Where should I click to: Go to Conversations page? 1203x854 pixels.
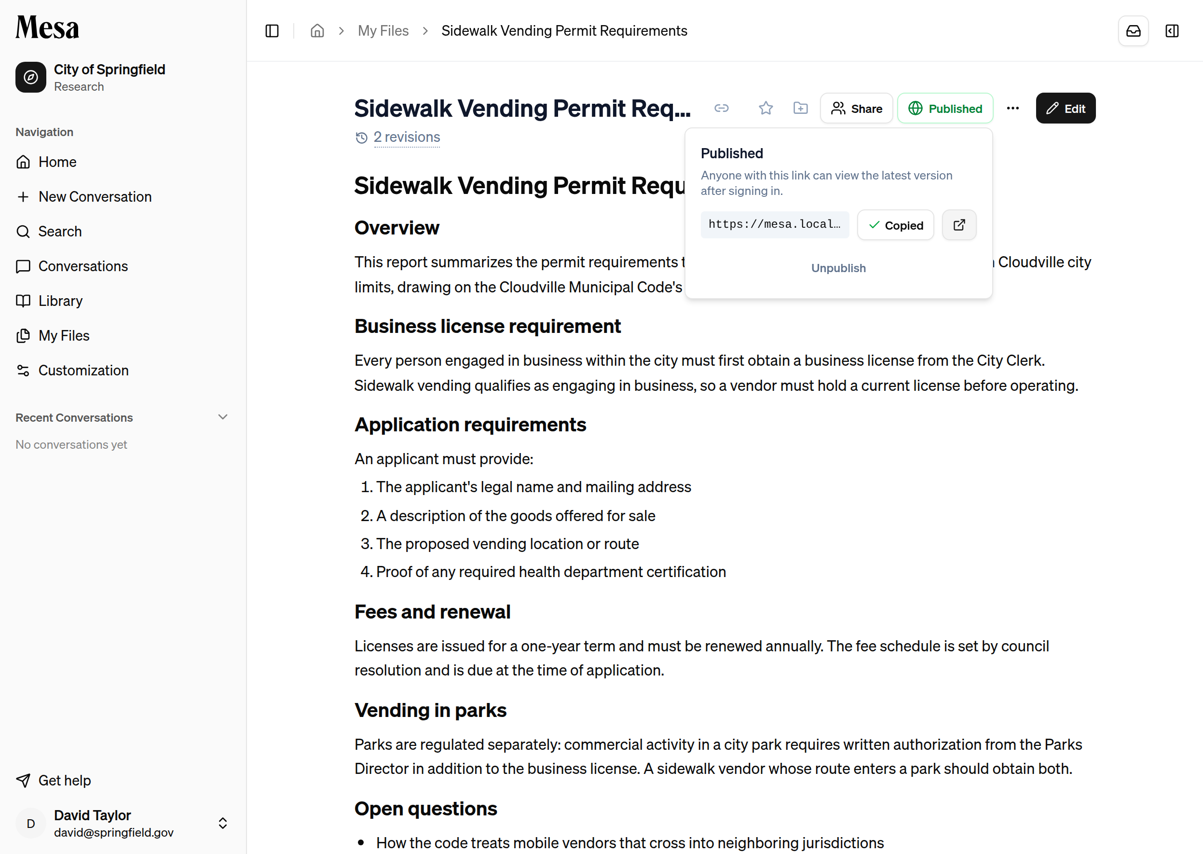point(123,266)
